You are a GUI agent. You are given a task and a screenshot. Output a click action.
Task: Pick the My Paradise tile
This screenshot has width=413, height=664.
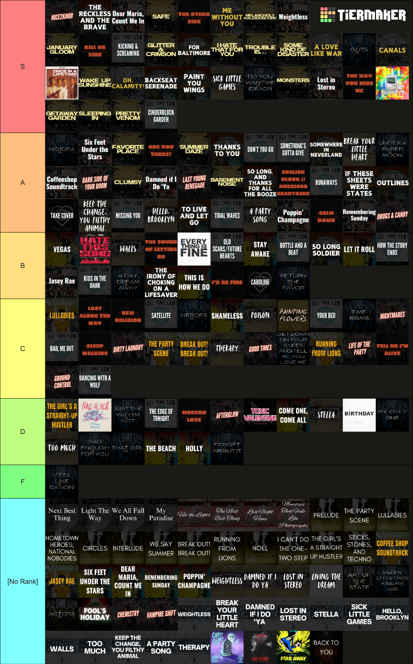click(x=161, y=515)
